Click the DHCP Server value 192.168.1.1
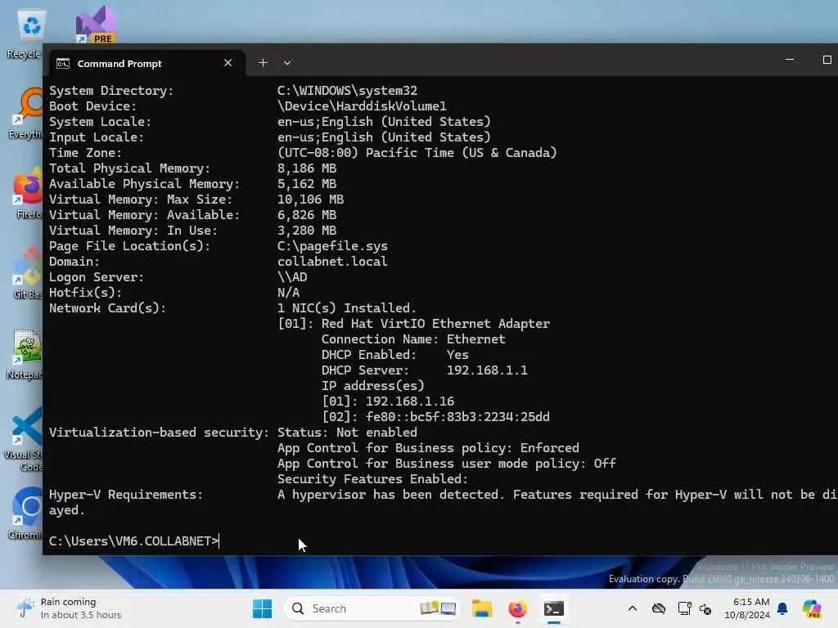The height and width of the screenshot is (628, 838). pyautogui.click(x=487, y=370)
